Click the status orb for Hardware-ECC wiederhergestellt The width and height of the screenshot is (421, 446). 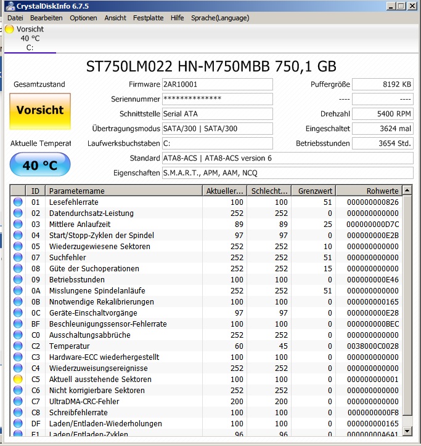point(18,357)
